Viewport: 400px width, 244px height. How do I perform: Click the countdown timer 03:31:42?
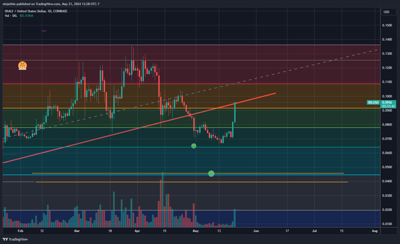388,106
